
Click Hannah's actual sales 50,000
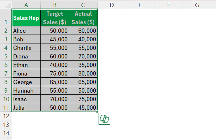(x=83, y=90)
